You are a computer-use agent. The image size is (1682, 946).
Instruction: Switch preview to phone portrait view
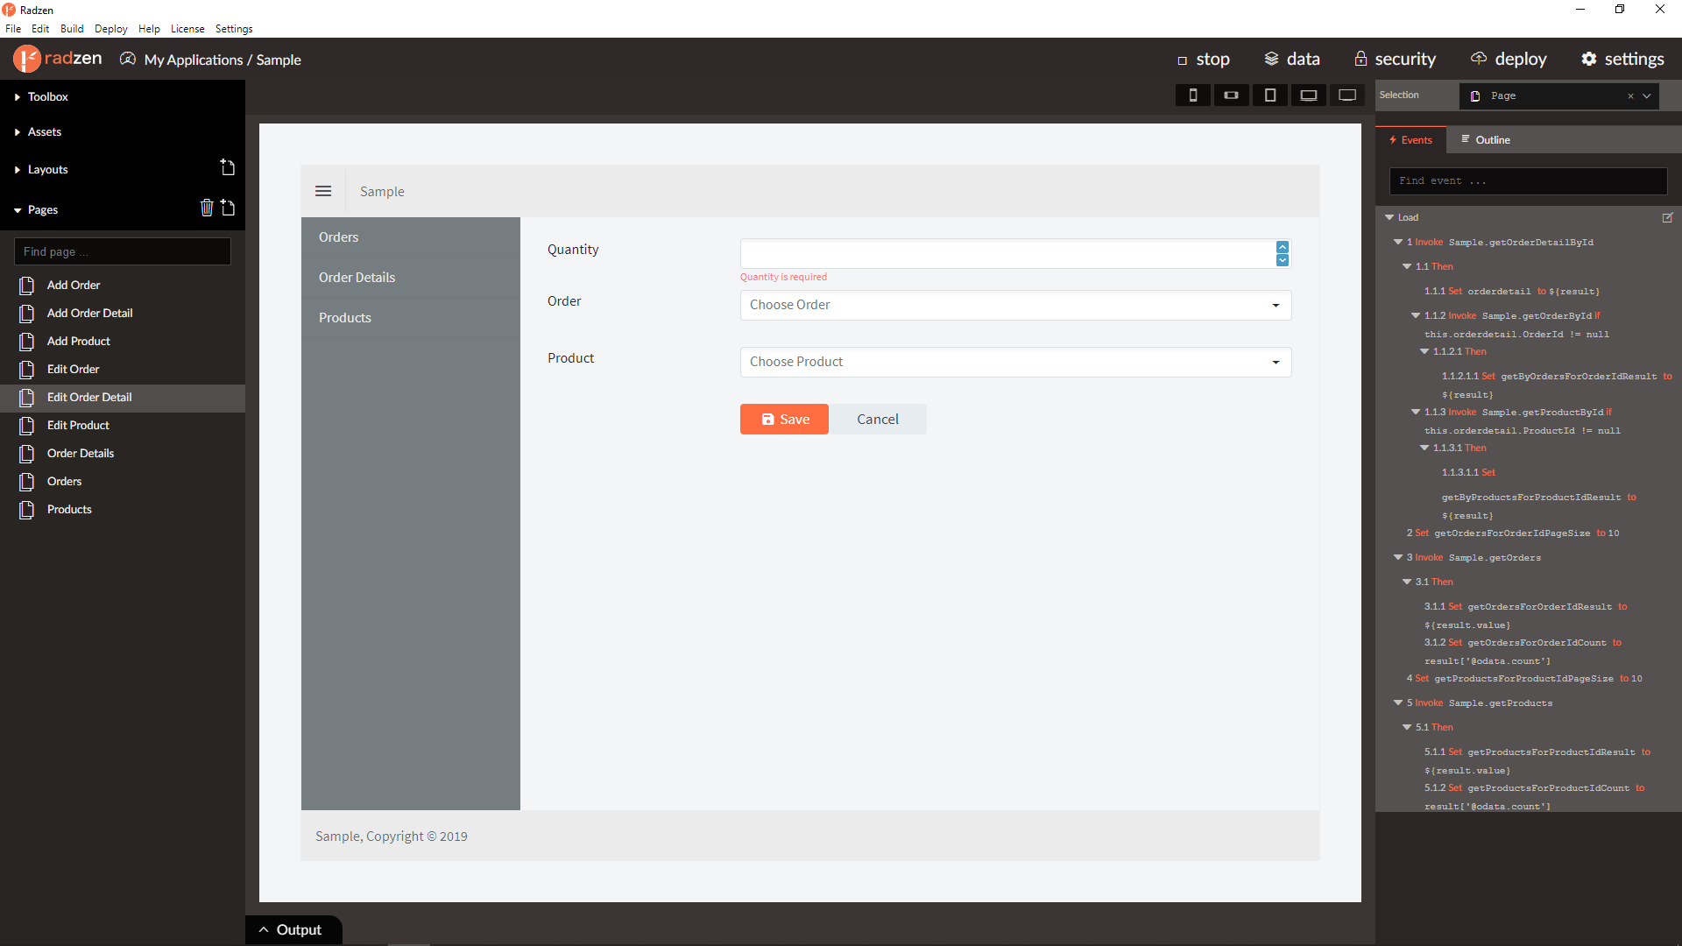(x=1192, y=95)
